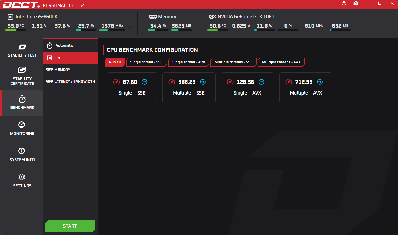Open the help question mark icon
Viewport: 398px width, 235px height.
(344, 3)
